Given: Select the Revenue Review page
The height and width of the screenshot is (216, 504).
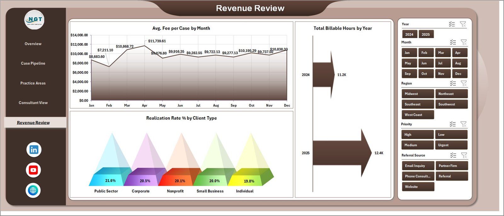Looking at the screenshot, I should pos(35,122).
